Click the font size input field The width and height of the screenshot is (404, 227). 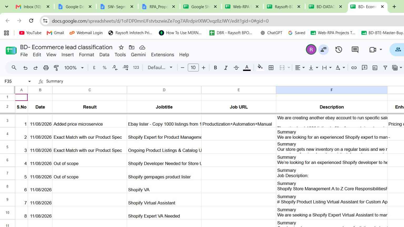pyautogui.click(x=193, y=68)
